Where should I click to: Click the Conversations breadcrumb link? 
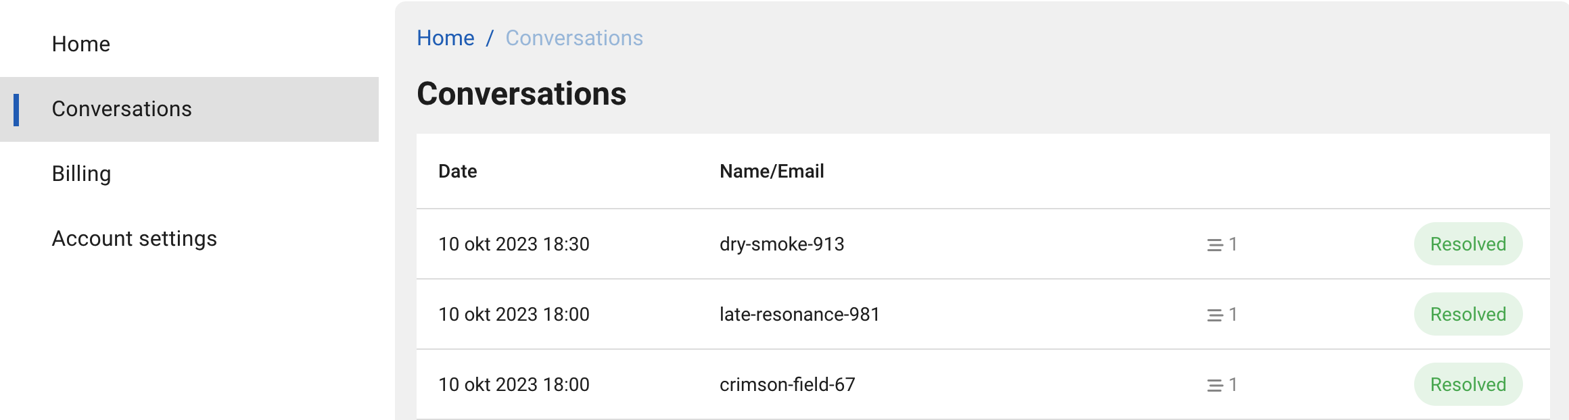click(x=574, y=38)
